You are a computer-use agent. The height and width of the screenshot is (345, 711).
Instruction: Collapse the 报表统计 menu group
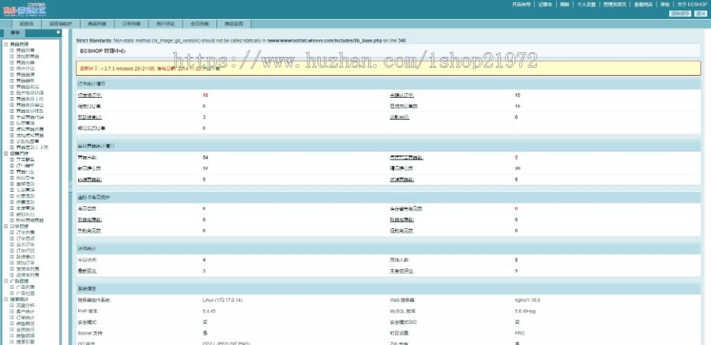pos(6,299)
